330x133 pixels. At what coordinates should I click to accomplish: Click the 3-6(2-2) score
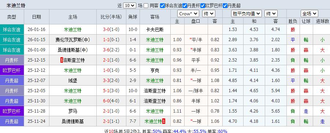tap(111, 50)
